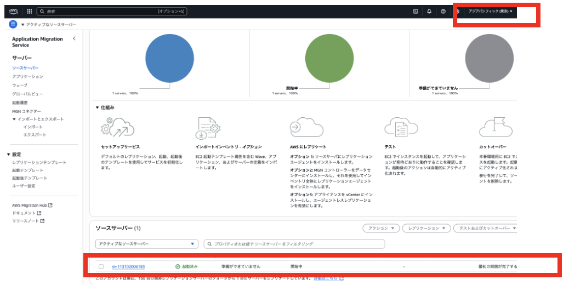The width and height of the screenshot is (569, 285).
Task: Open source server sv-113702006183
Action: [128, 266]
